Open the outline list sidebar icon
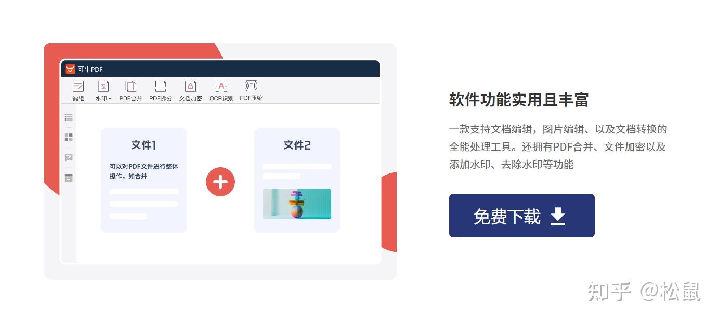 69,117
